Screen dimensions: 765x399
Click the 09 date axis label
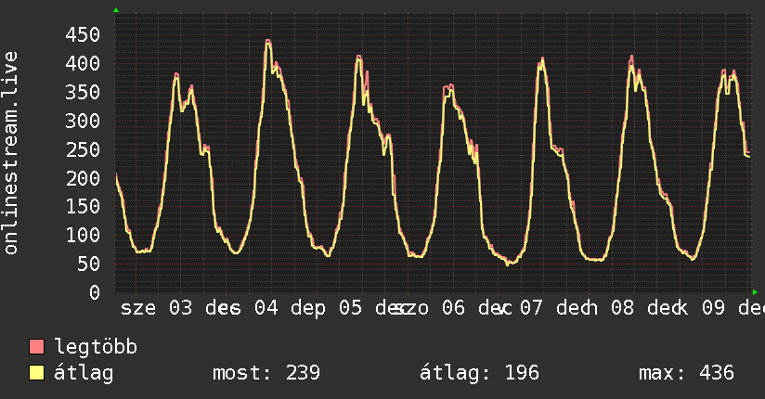coord(713,308)
